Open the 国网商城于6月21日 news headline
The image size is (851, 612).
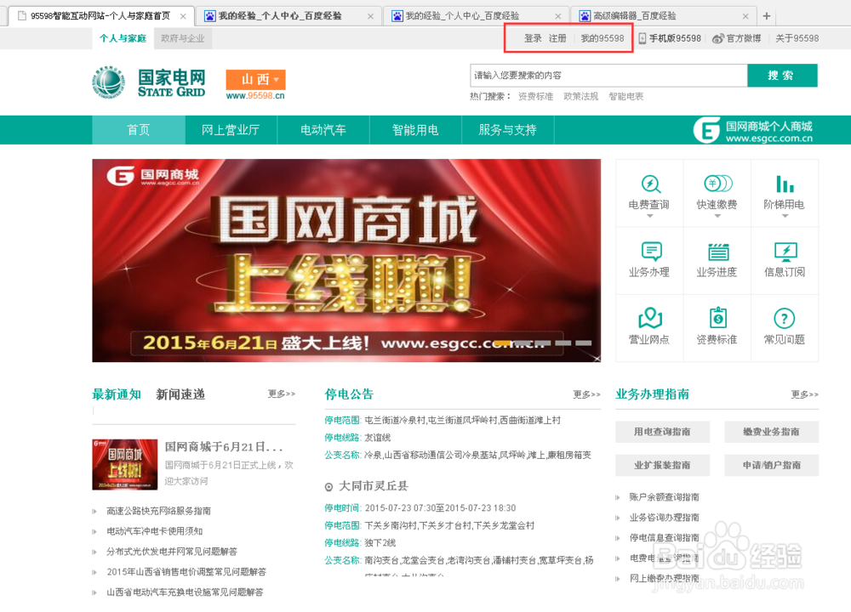click(x=224, y=446)
